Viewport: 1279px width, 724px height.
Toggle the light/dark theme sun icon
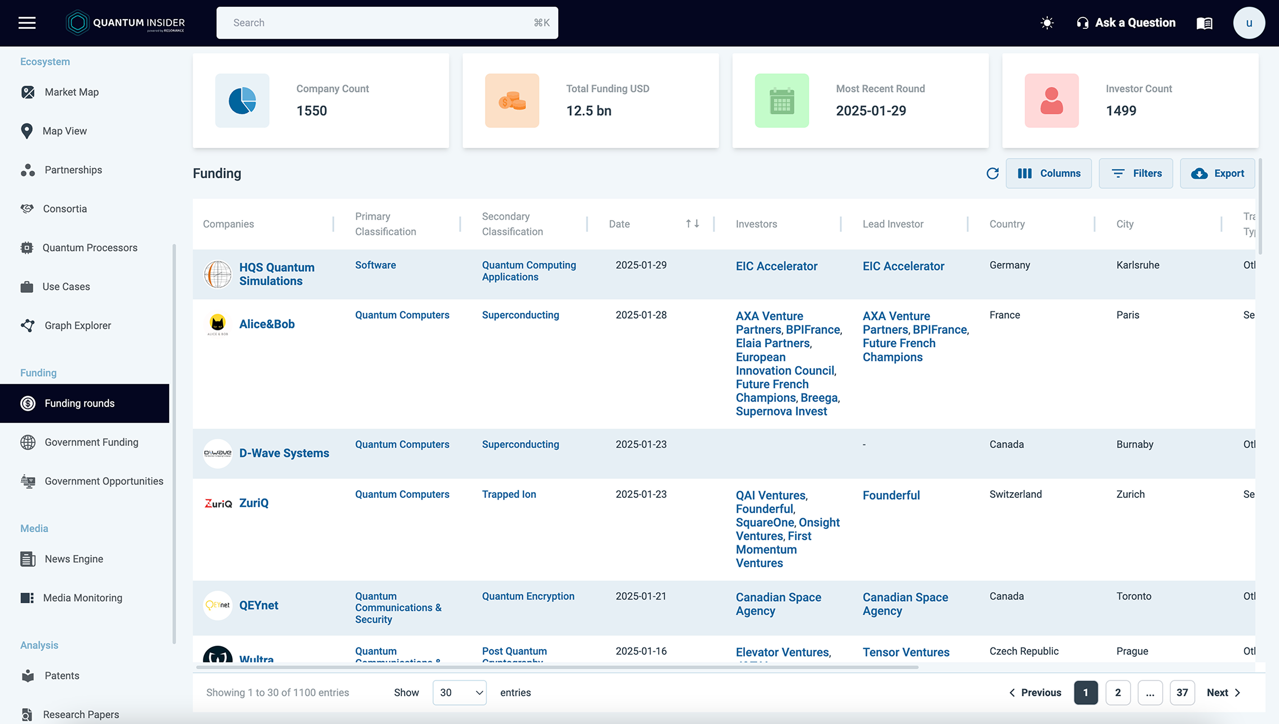click(1047, 23)
